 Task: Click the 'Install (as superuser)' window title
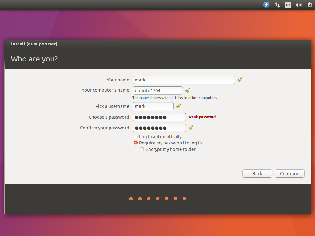point(34,44)
